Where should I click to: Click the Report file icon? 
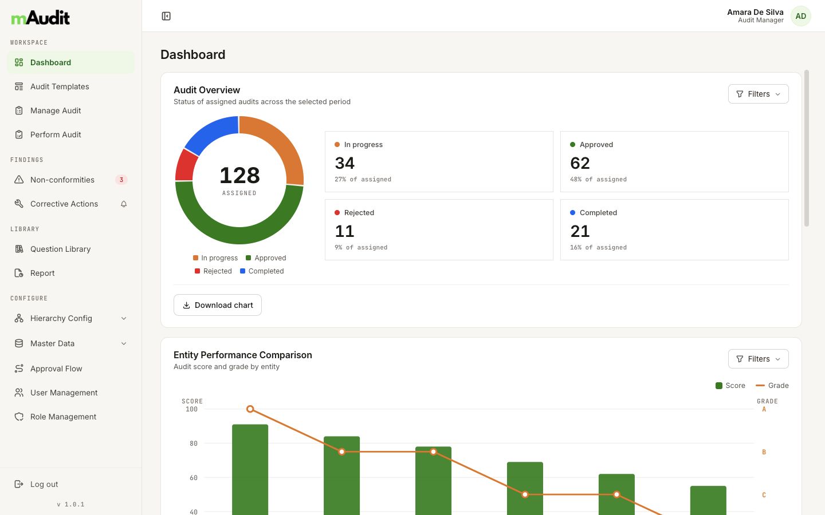[x=19, y=273]
